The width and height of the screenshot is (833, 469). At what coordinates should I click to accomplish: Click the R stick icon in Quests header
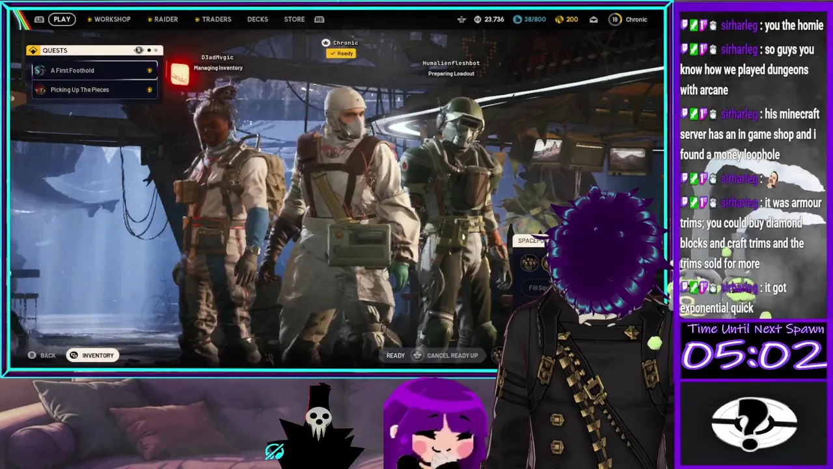tap(139, 50)
